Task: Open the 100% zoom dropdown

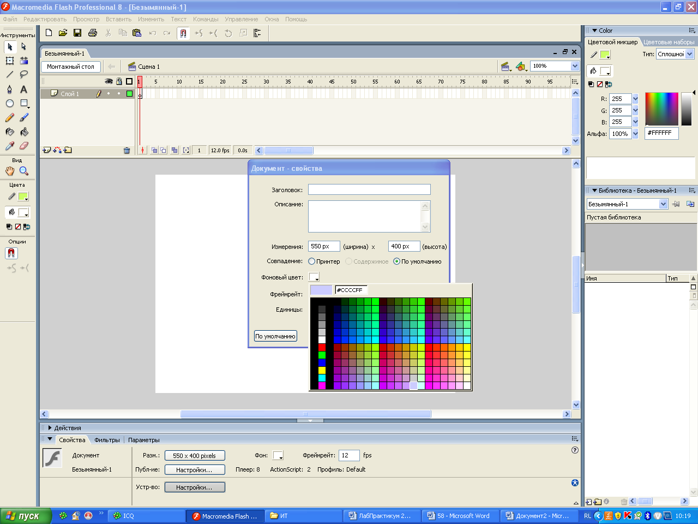Action: point(575,66)
